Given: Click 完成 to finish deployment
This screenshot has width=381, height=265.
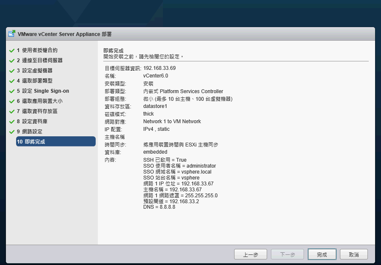Looking at the screenshot, I should (x=322, y=254).
